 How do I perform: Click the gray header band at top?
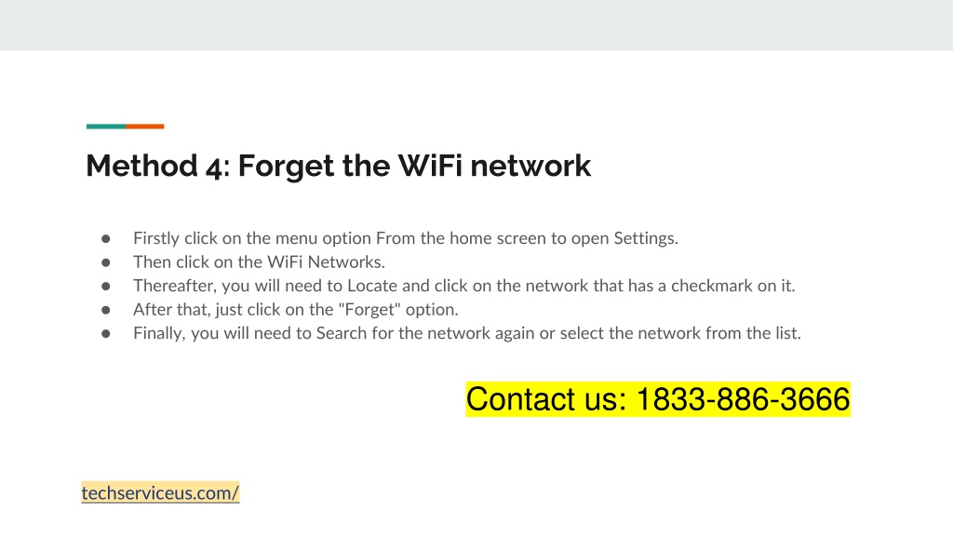click(476, 25)
